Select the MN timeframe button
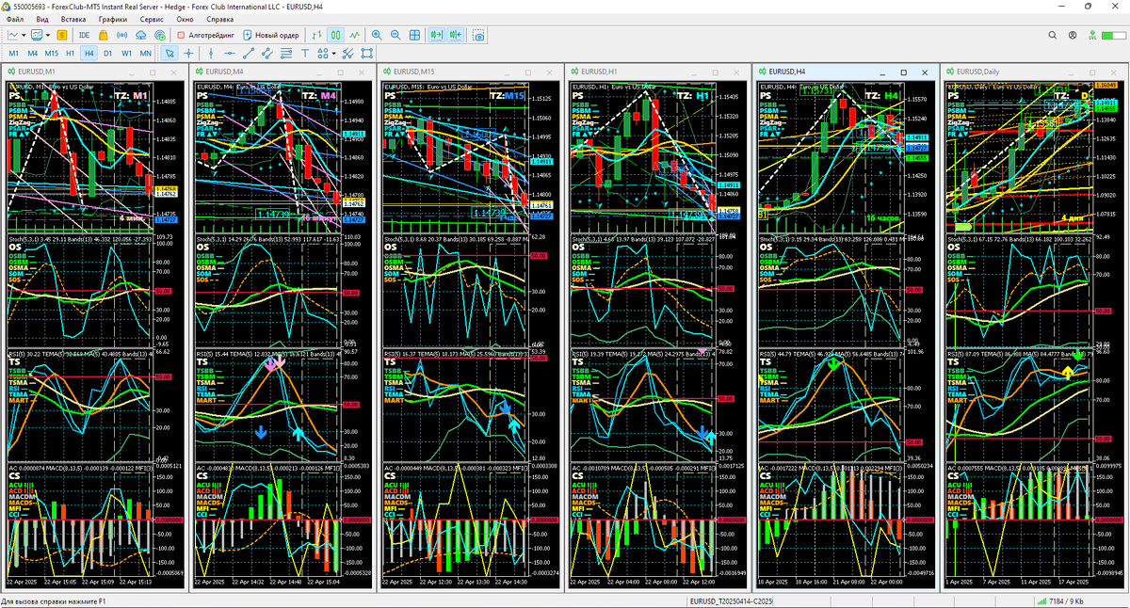Viewport: 1130px width, 608px height. 145,54
